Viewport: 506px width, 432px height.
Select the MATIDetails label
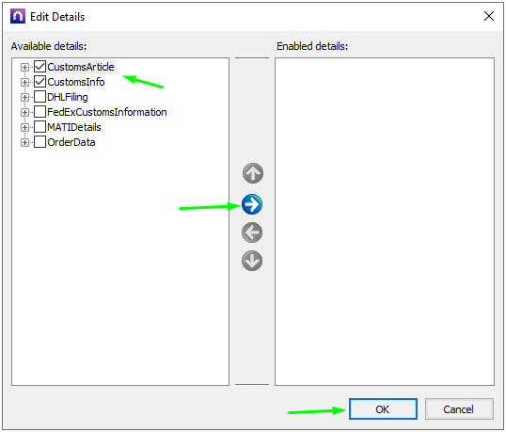[74, 127]
